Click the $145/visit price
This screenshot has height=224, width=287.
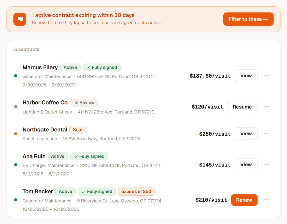pyautogui.click(x=215, y=165)
